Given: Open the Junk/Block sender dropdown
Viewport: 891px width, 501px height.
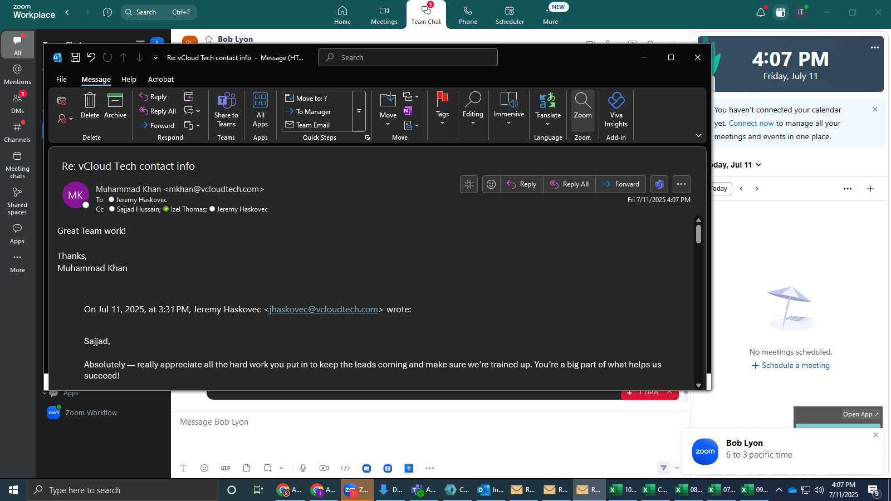Looking at the screenshot, I should [x=65, y=119].
